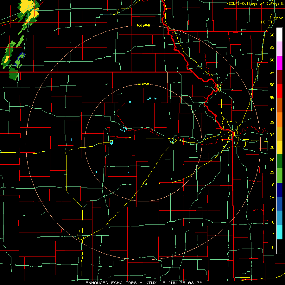
Task: Click the white swatch in the tops legend
Action: [x=280, y=35]
